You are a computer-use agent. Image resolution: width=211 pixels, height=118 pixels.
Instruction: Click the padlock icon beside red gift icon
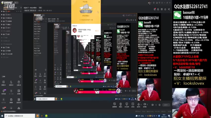pos(158,9)
